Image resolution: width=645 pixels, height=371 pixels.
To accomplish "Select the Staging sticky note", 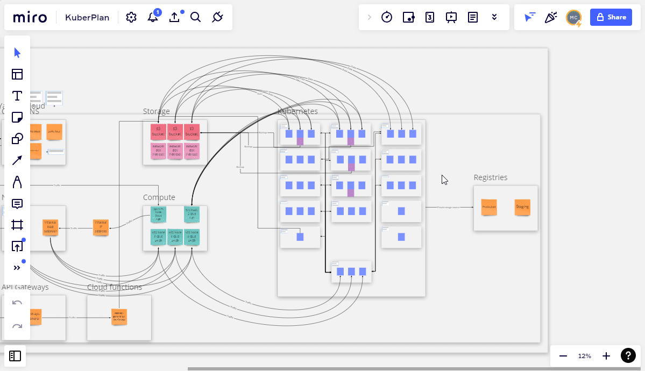I will click(x=522, y=207).
